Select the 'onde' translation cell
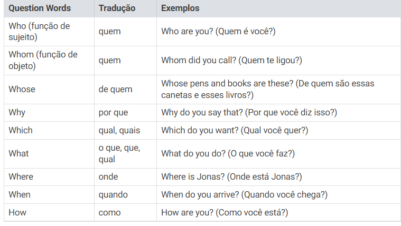The image size is (401, 226). [125, 177]
